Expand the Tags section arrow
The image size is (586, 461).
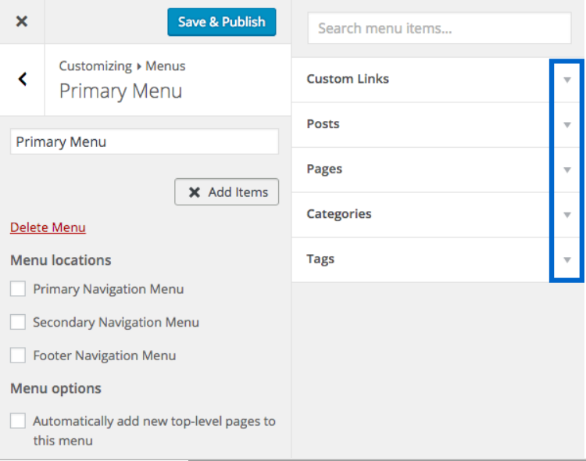pyautogui.click(x=567, y=259)
